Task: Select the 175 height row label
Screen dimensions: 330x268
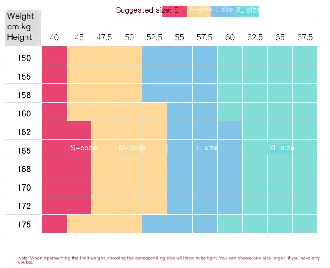Action: (24, 224)
